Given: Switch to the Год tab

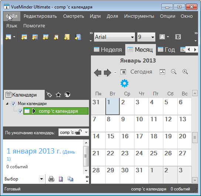Looking at the screenshot, I should tap(166, 50).
